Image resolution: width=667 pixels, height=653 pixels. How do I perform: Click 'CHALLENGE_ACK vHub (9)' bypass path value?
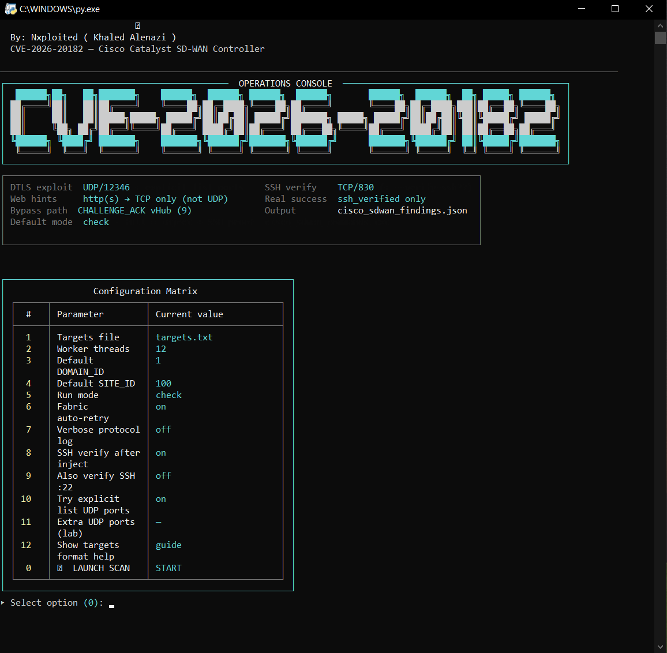pyautogui.click(x=134, y=210)
